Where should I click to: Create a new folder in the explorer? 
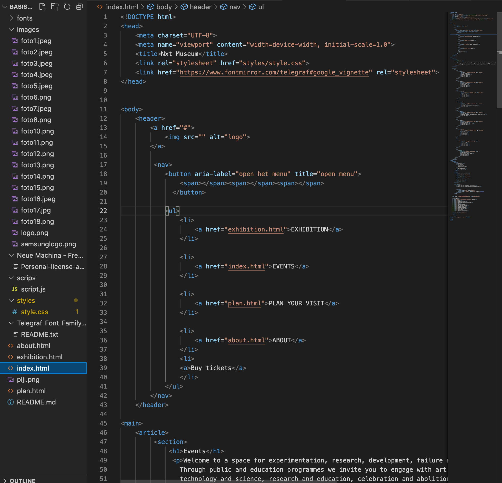click(55, 7)
